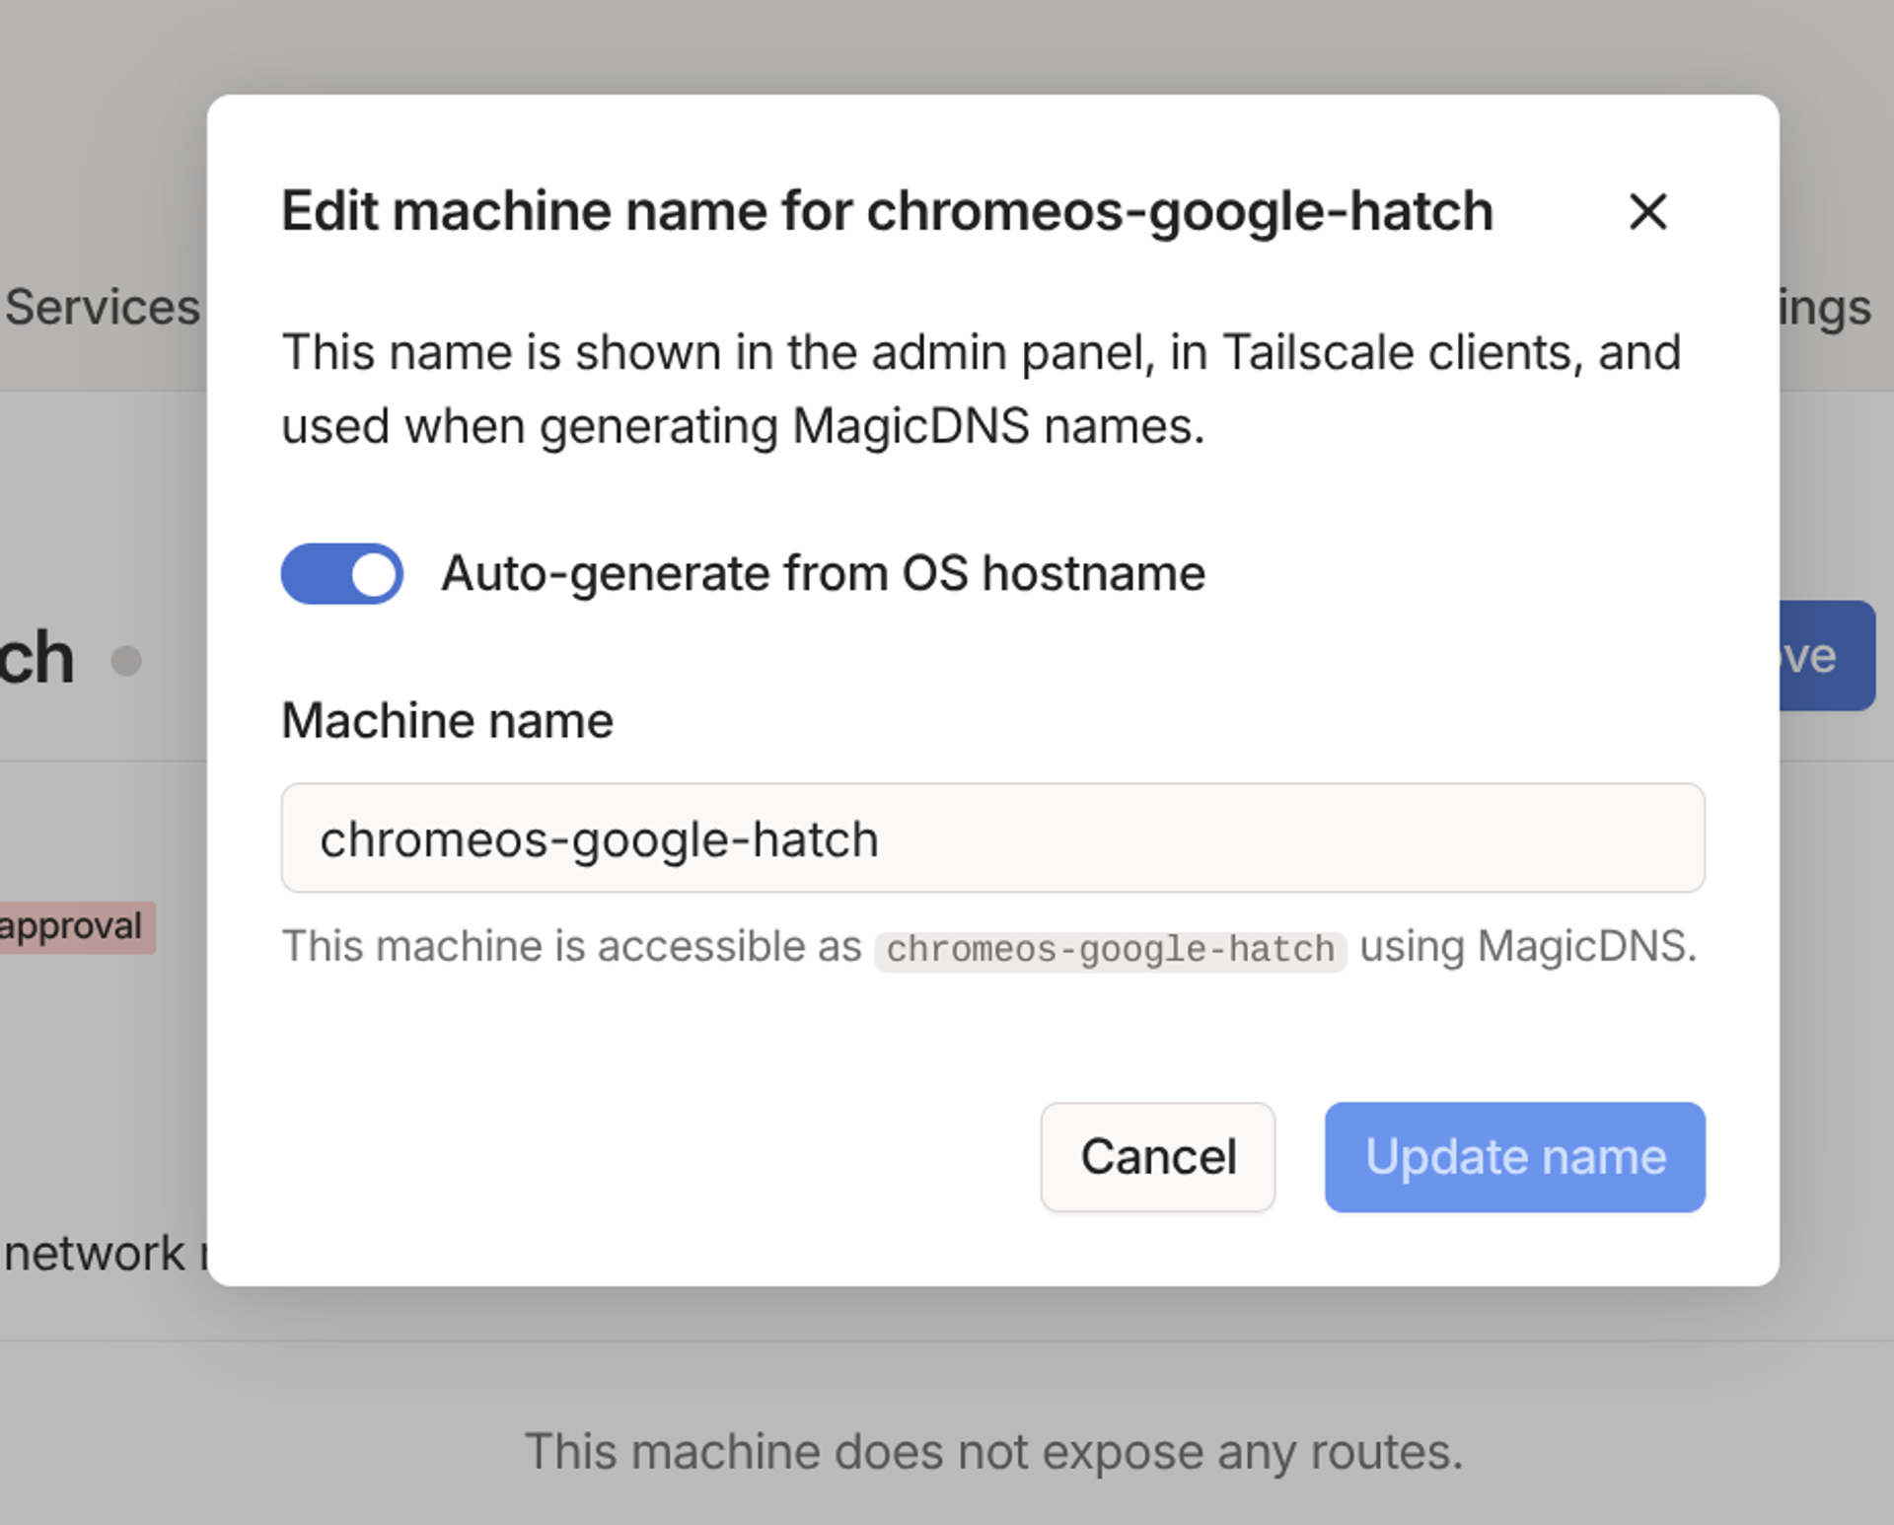Image resolution: width=1894 pixels, height=1525 pixels.
Task: Click the "Machine name" field label
Action: point(447,721)
